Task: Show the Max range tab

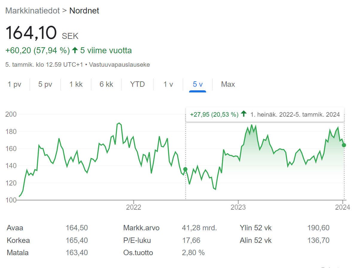Action: (228, 84)
